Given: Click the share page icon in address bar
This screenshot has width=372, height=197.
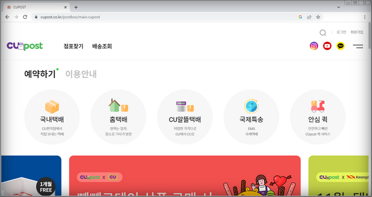Looking at the screenshot, I should (309, 17).
